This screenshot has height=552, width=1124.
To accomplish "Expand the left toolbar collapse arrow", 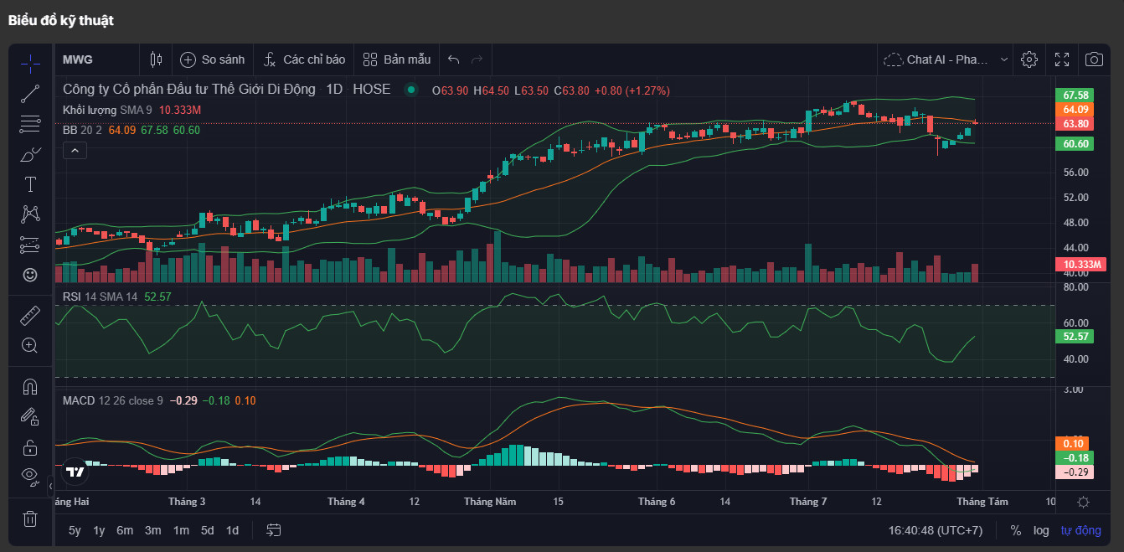I will point(49,485).
